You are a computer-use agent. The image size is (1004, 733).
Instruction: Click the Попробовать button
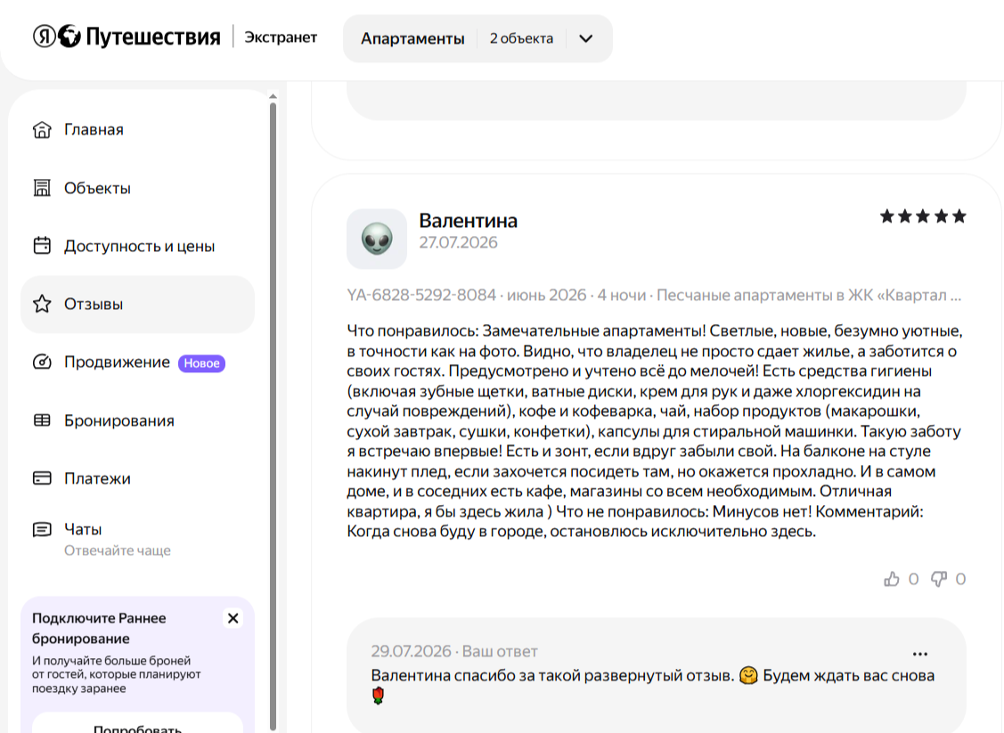pos(138,724)
